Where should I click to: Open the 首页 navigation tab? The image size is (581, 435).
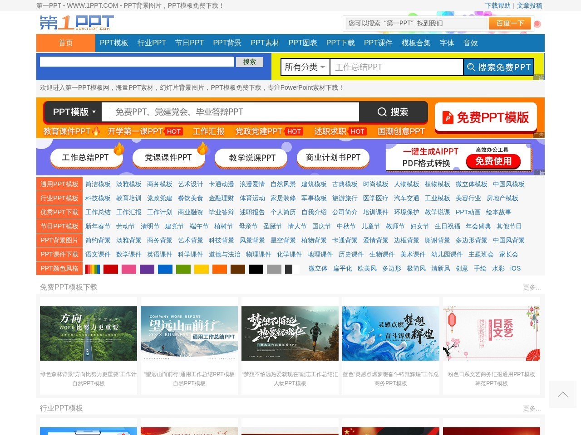pyautogui.click(x=66, y=43)
